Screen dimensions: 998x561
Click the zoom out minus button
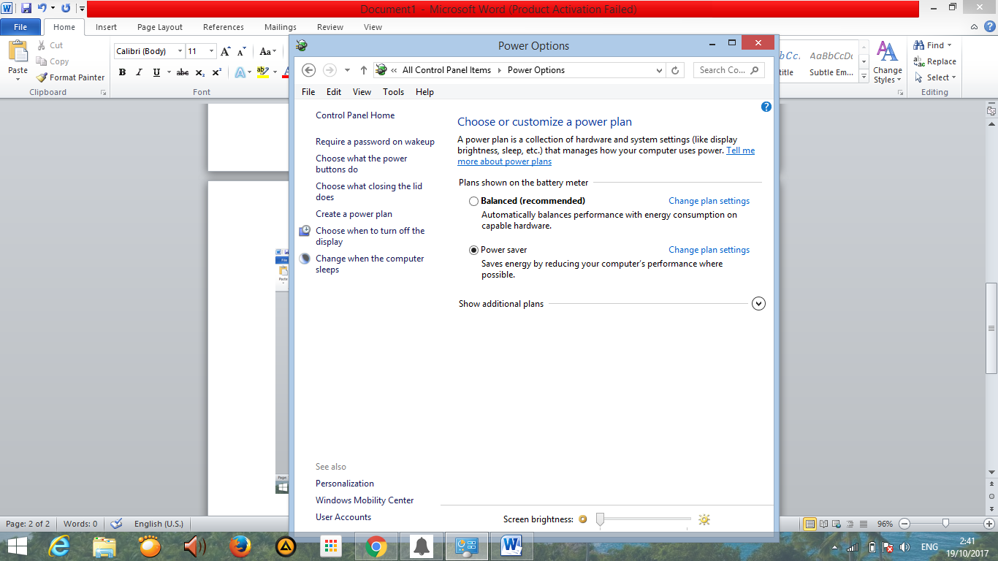[904, 524]
